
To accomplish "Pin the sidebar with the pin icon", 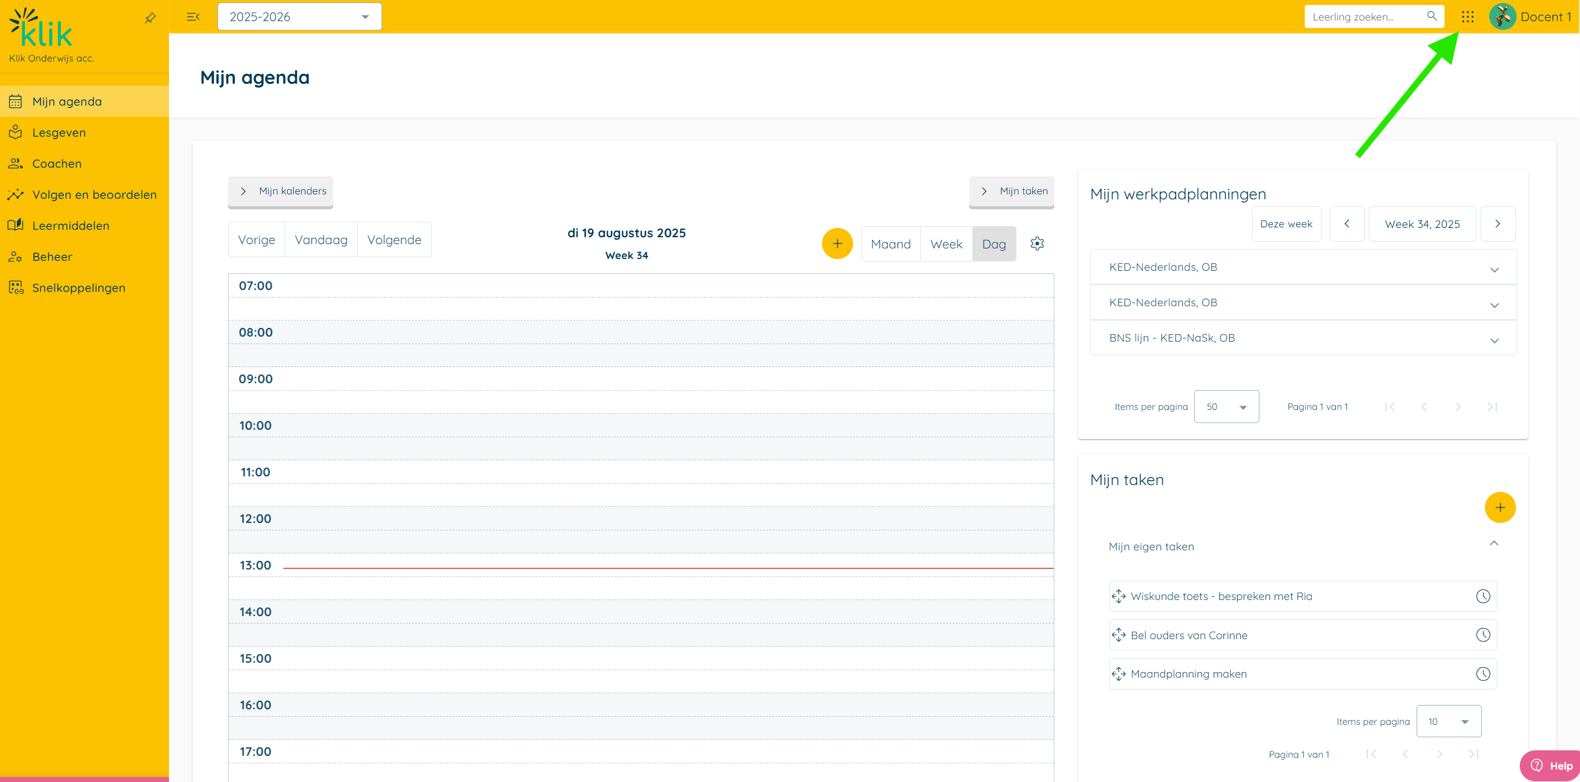I will (150, 18).
